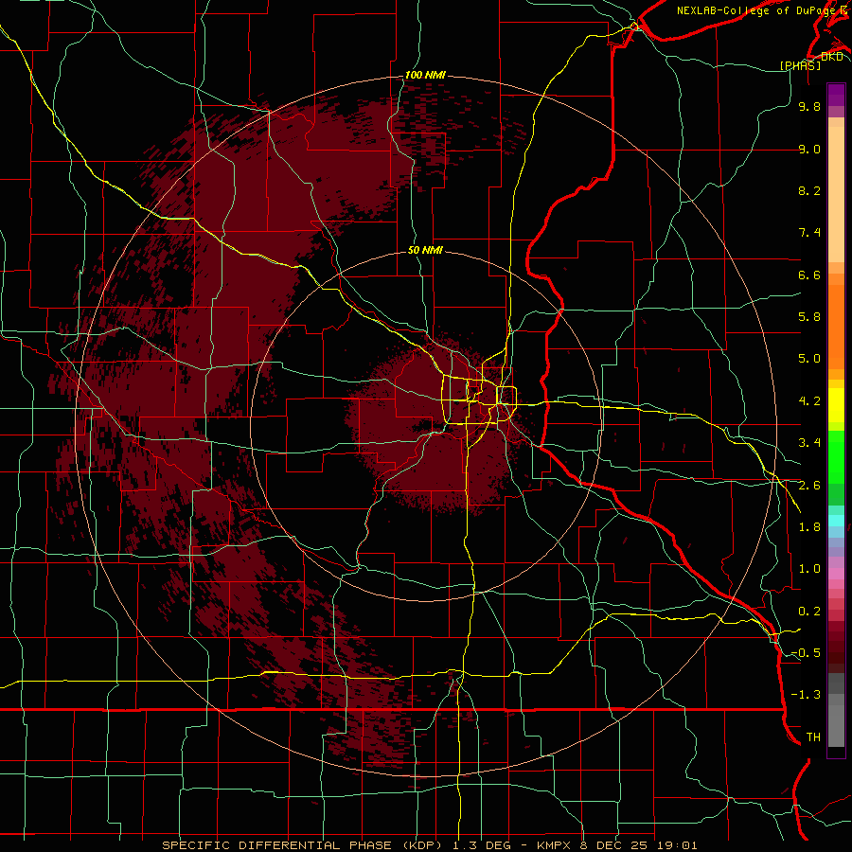
Task: Select the -1.3 scale label
Action: click(806, 695)
